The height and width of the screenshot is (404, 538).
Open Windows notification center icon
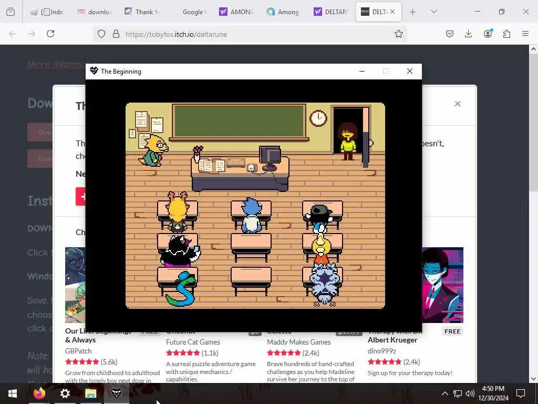(521, 393)
